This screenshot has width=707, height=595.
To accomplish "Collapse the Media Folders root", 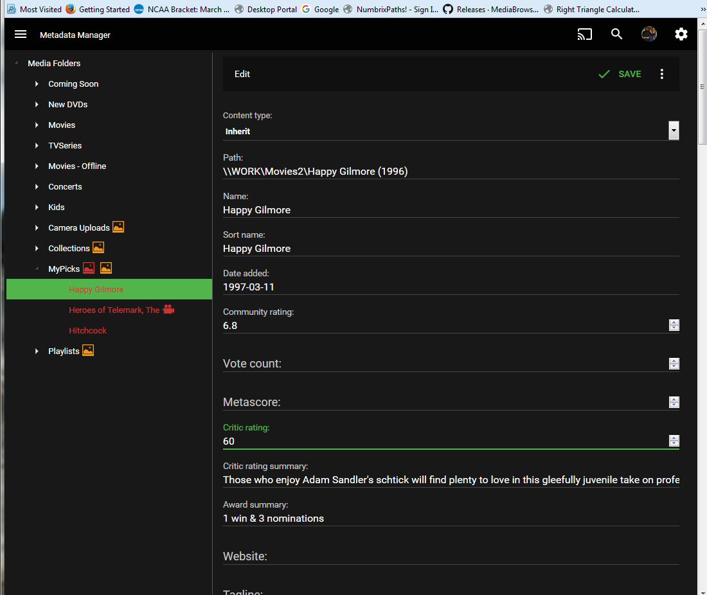I will (16, 63).
